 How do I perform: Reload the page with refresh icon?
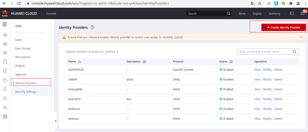tap(19, 4)
